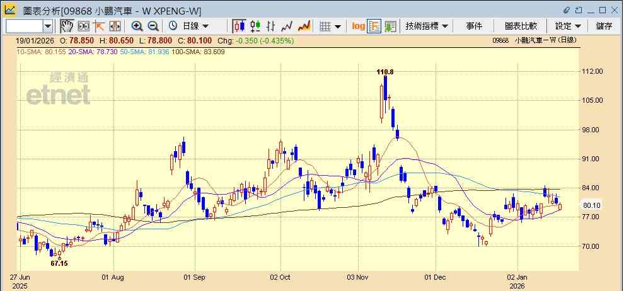Image resolution: width=624 pixels, height=291 pixels.
Task: Click the green download-arrow list icon
Action: click(x=390, y=26)
